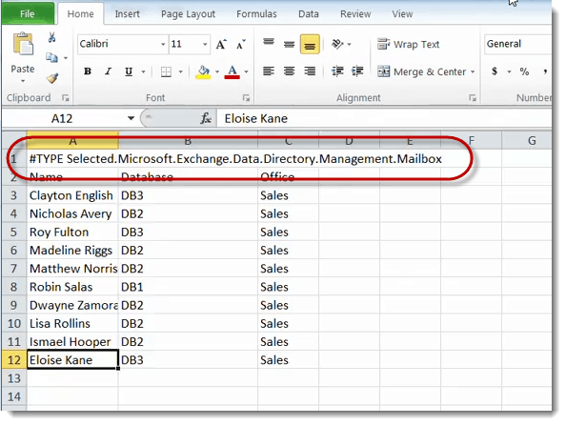566x425 pixels.
Task: Select the DB1 database cell
Action: [188, 287]
